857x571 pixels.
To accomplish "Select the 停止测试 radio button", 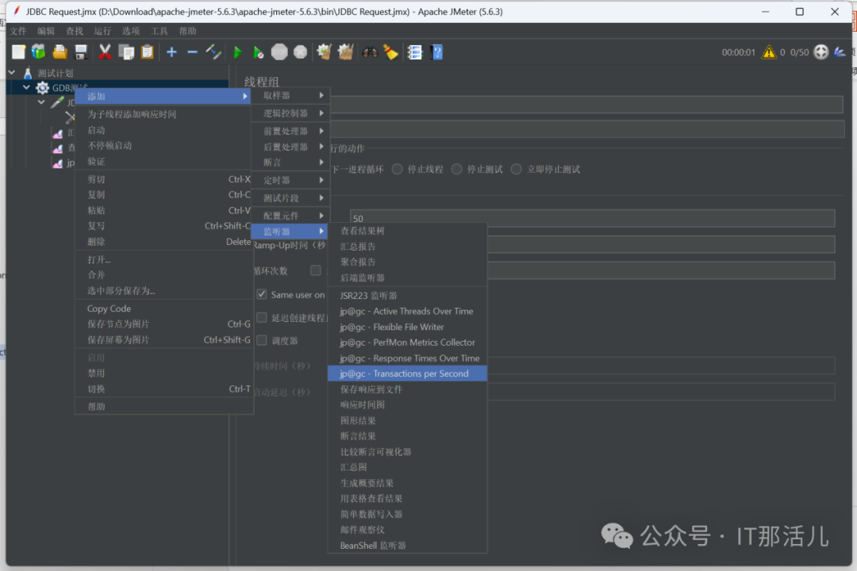I will [x=456, y=170].
